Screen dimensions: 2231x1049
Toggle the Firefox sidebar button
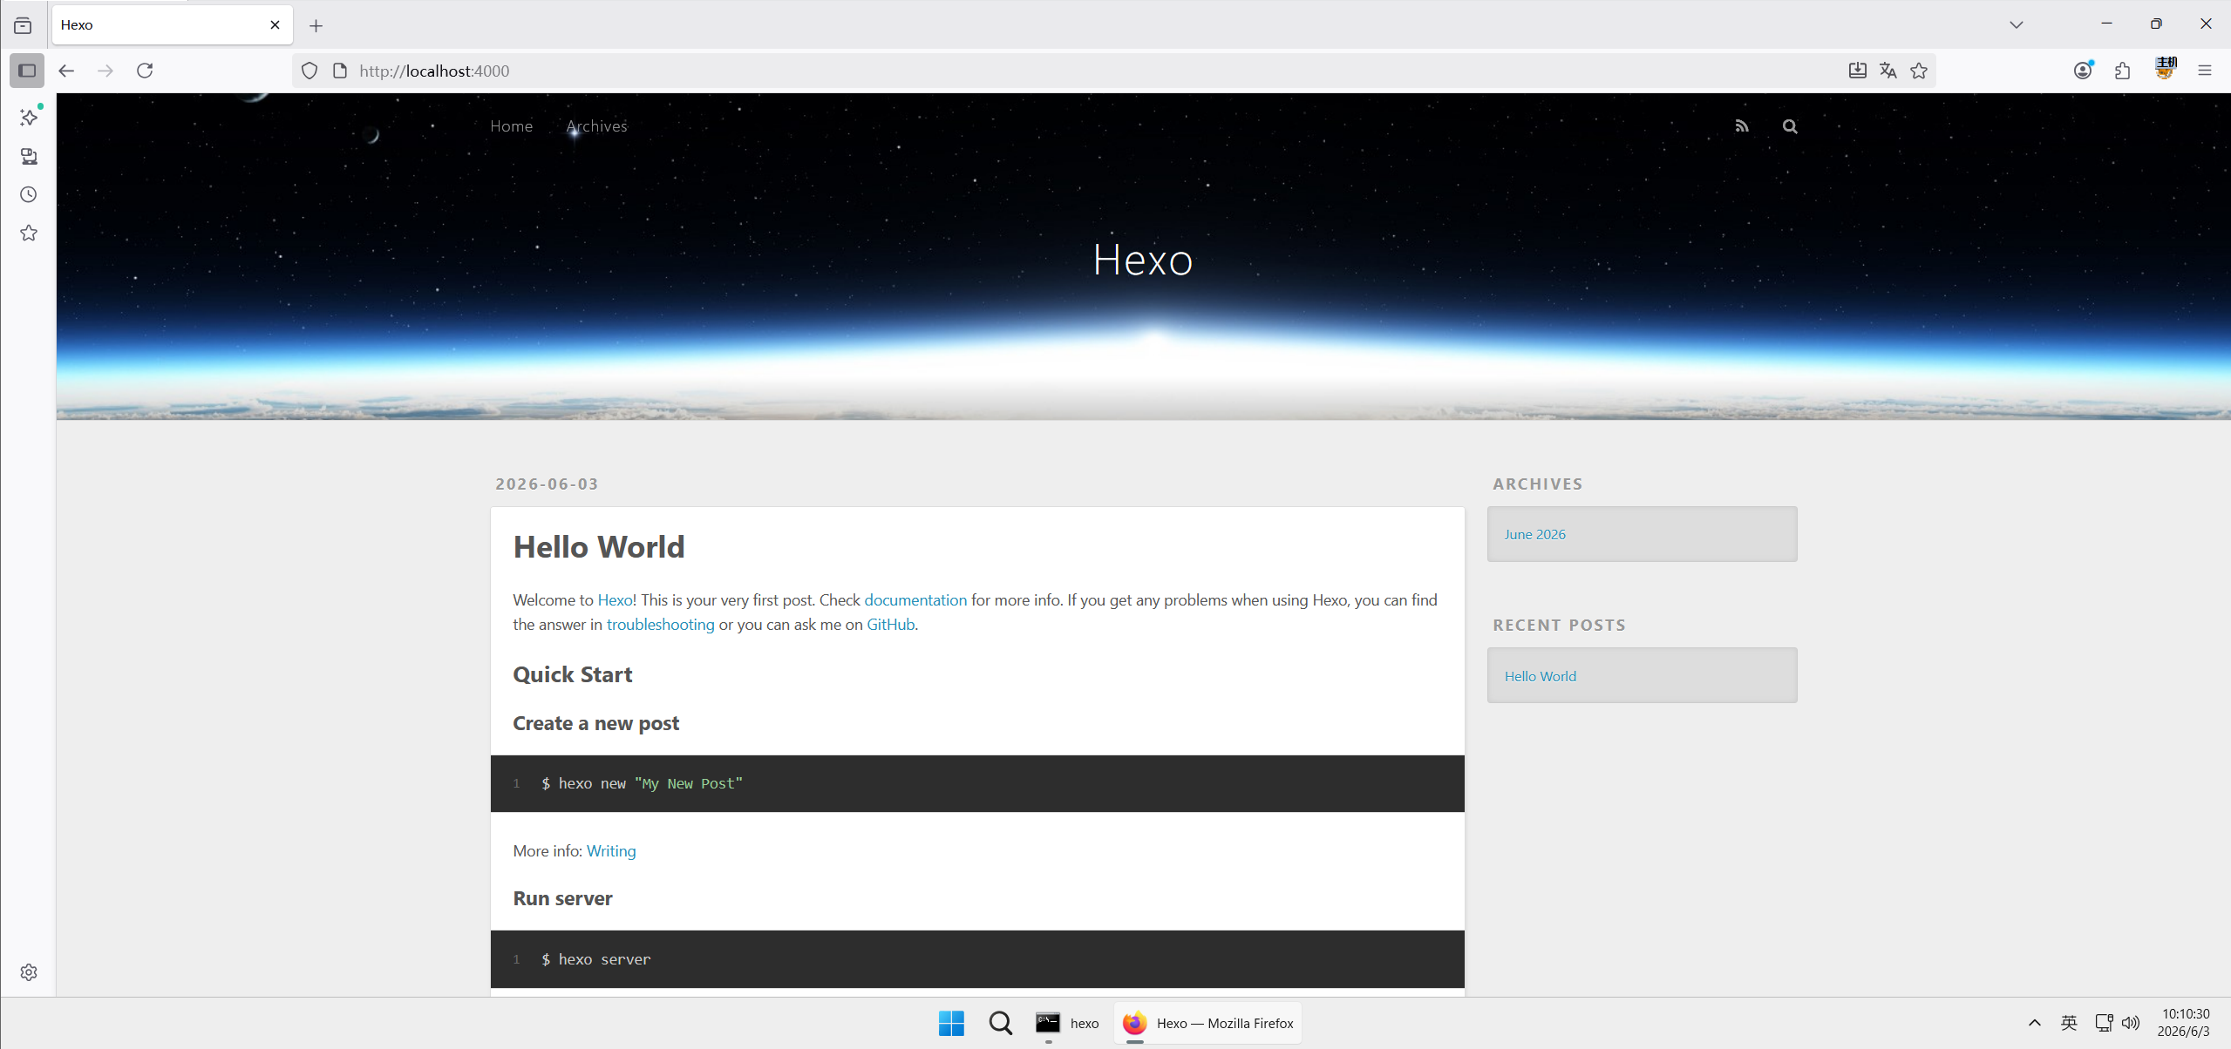27,71
